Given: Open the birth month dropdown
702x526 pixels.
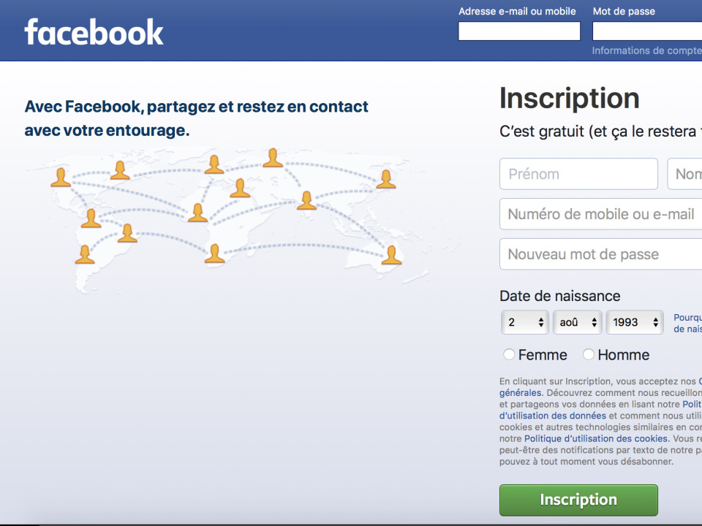Looking at the screenshot, I should (577, 322).
